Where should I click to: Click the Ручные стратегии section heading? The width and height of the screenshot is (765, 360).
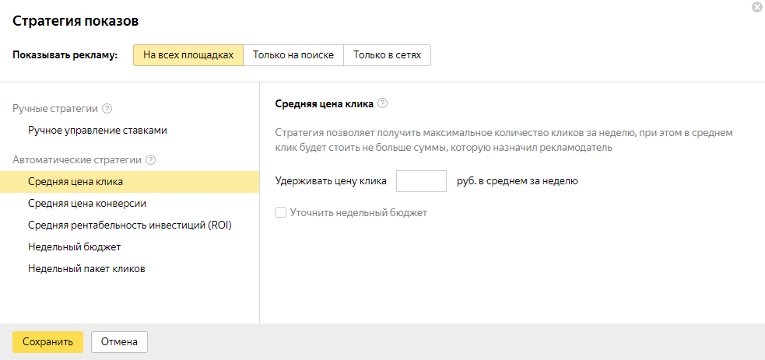(x=54, y=109)
